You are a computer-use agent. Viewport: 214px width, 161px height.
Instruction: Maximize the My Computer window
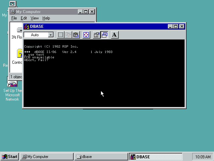86,12
